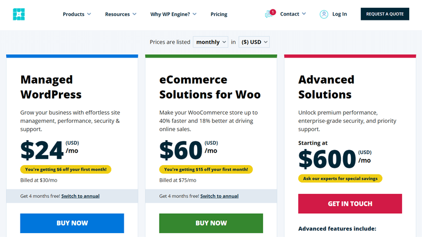422x237 pixels.
Task: Click the Advanced Solutions heading
Action: 326,87
